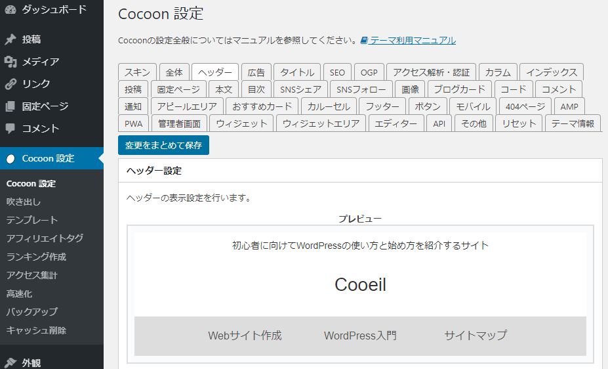Image resolution: width=608 pixels, height=369 pixels.
Task: Open the AMP tab
Action: point(569,106)
